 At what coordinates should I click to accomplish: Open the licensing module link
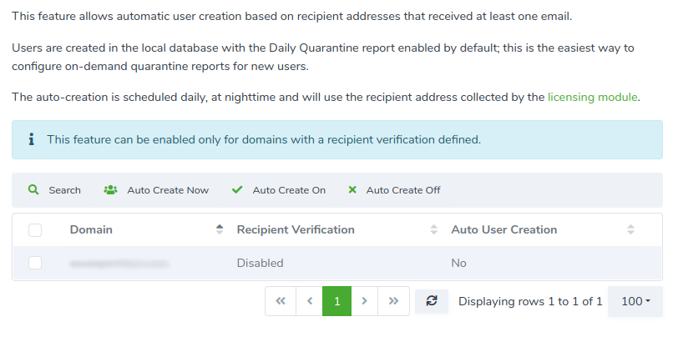(x=592, y=97)
